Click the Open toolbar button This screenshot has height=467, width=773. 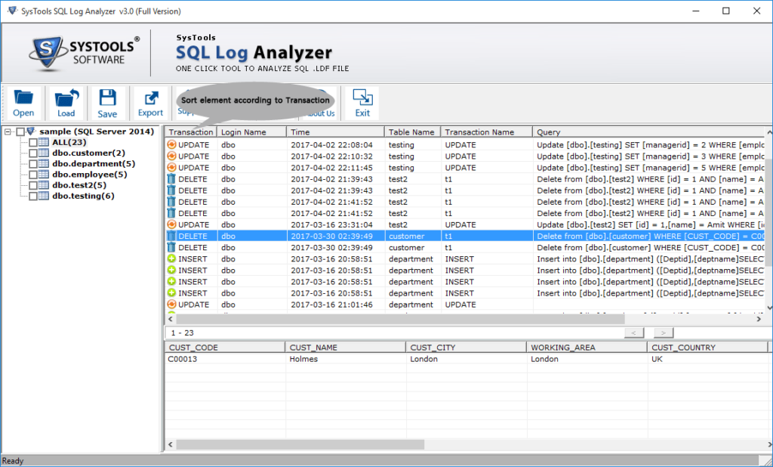(x=23, y=104)
